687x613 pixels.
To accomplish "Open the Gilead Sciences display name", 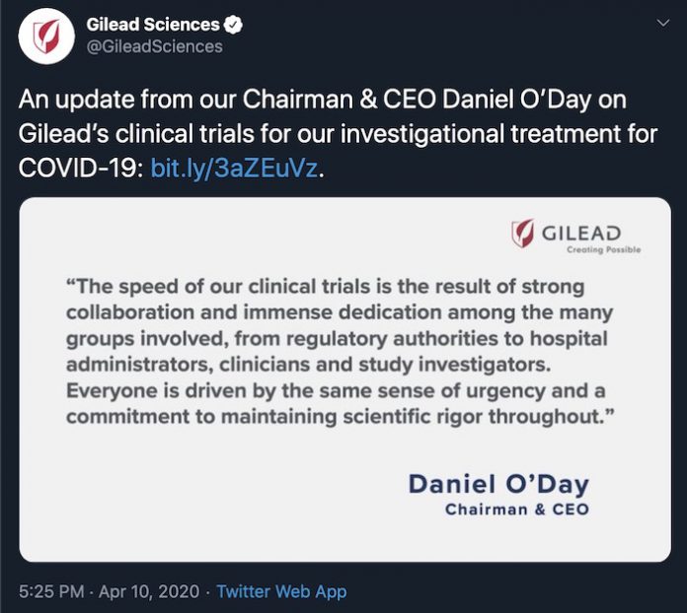I will tap(152, 25).
